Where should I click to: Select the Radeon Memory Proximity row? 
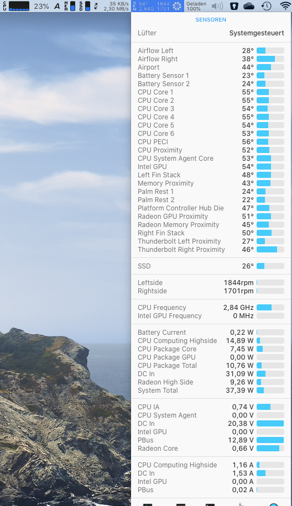point(211,225)
